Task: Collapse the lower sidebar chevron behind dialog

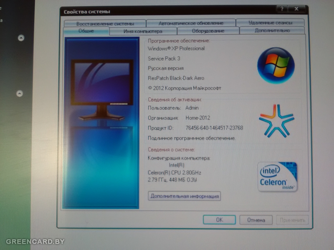Action: [x=20, y=93]
